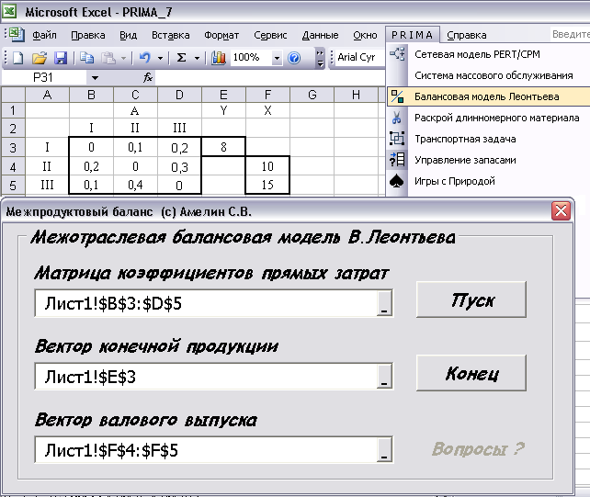
Task: Open the PRIMA menu
Action: pyautogui.click(x=413, y=35)
